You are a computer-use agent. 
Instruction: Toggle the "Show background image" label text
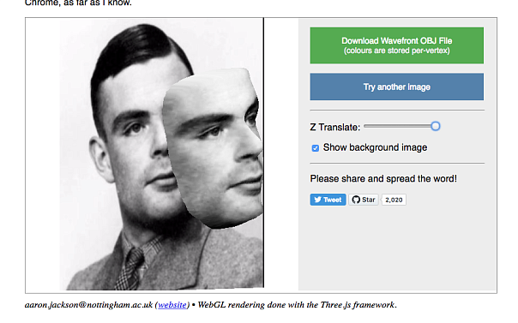point(375,147)
